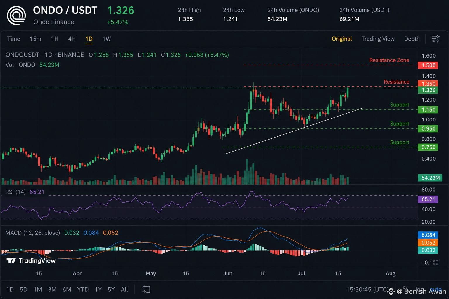449x299 pixels.
Task: Click the 15:30:45 (UTC) clock
Action: pos(367,289)
